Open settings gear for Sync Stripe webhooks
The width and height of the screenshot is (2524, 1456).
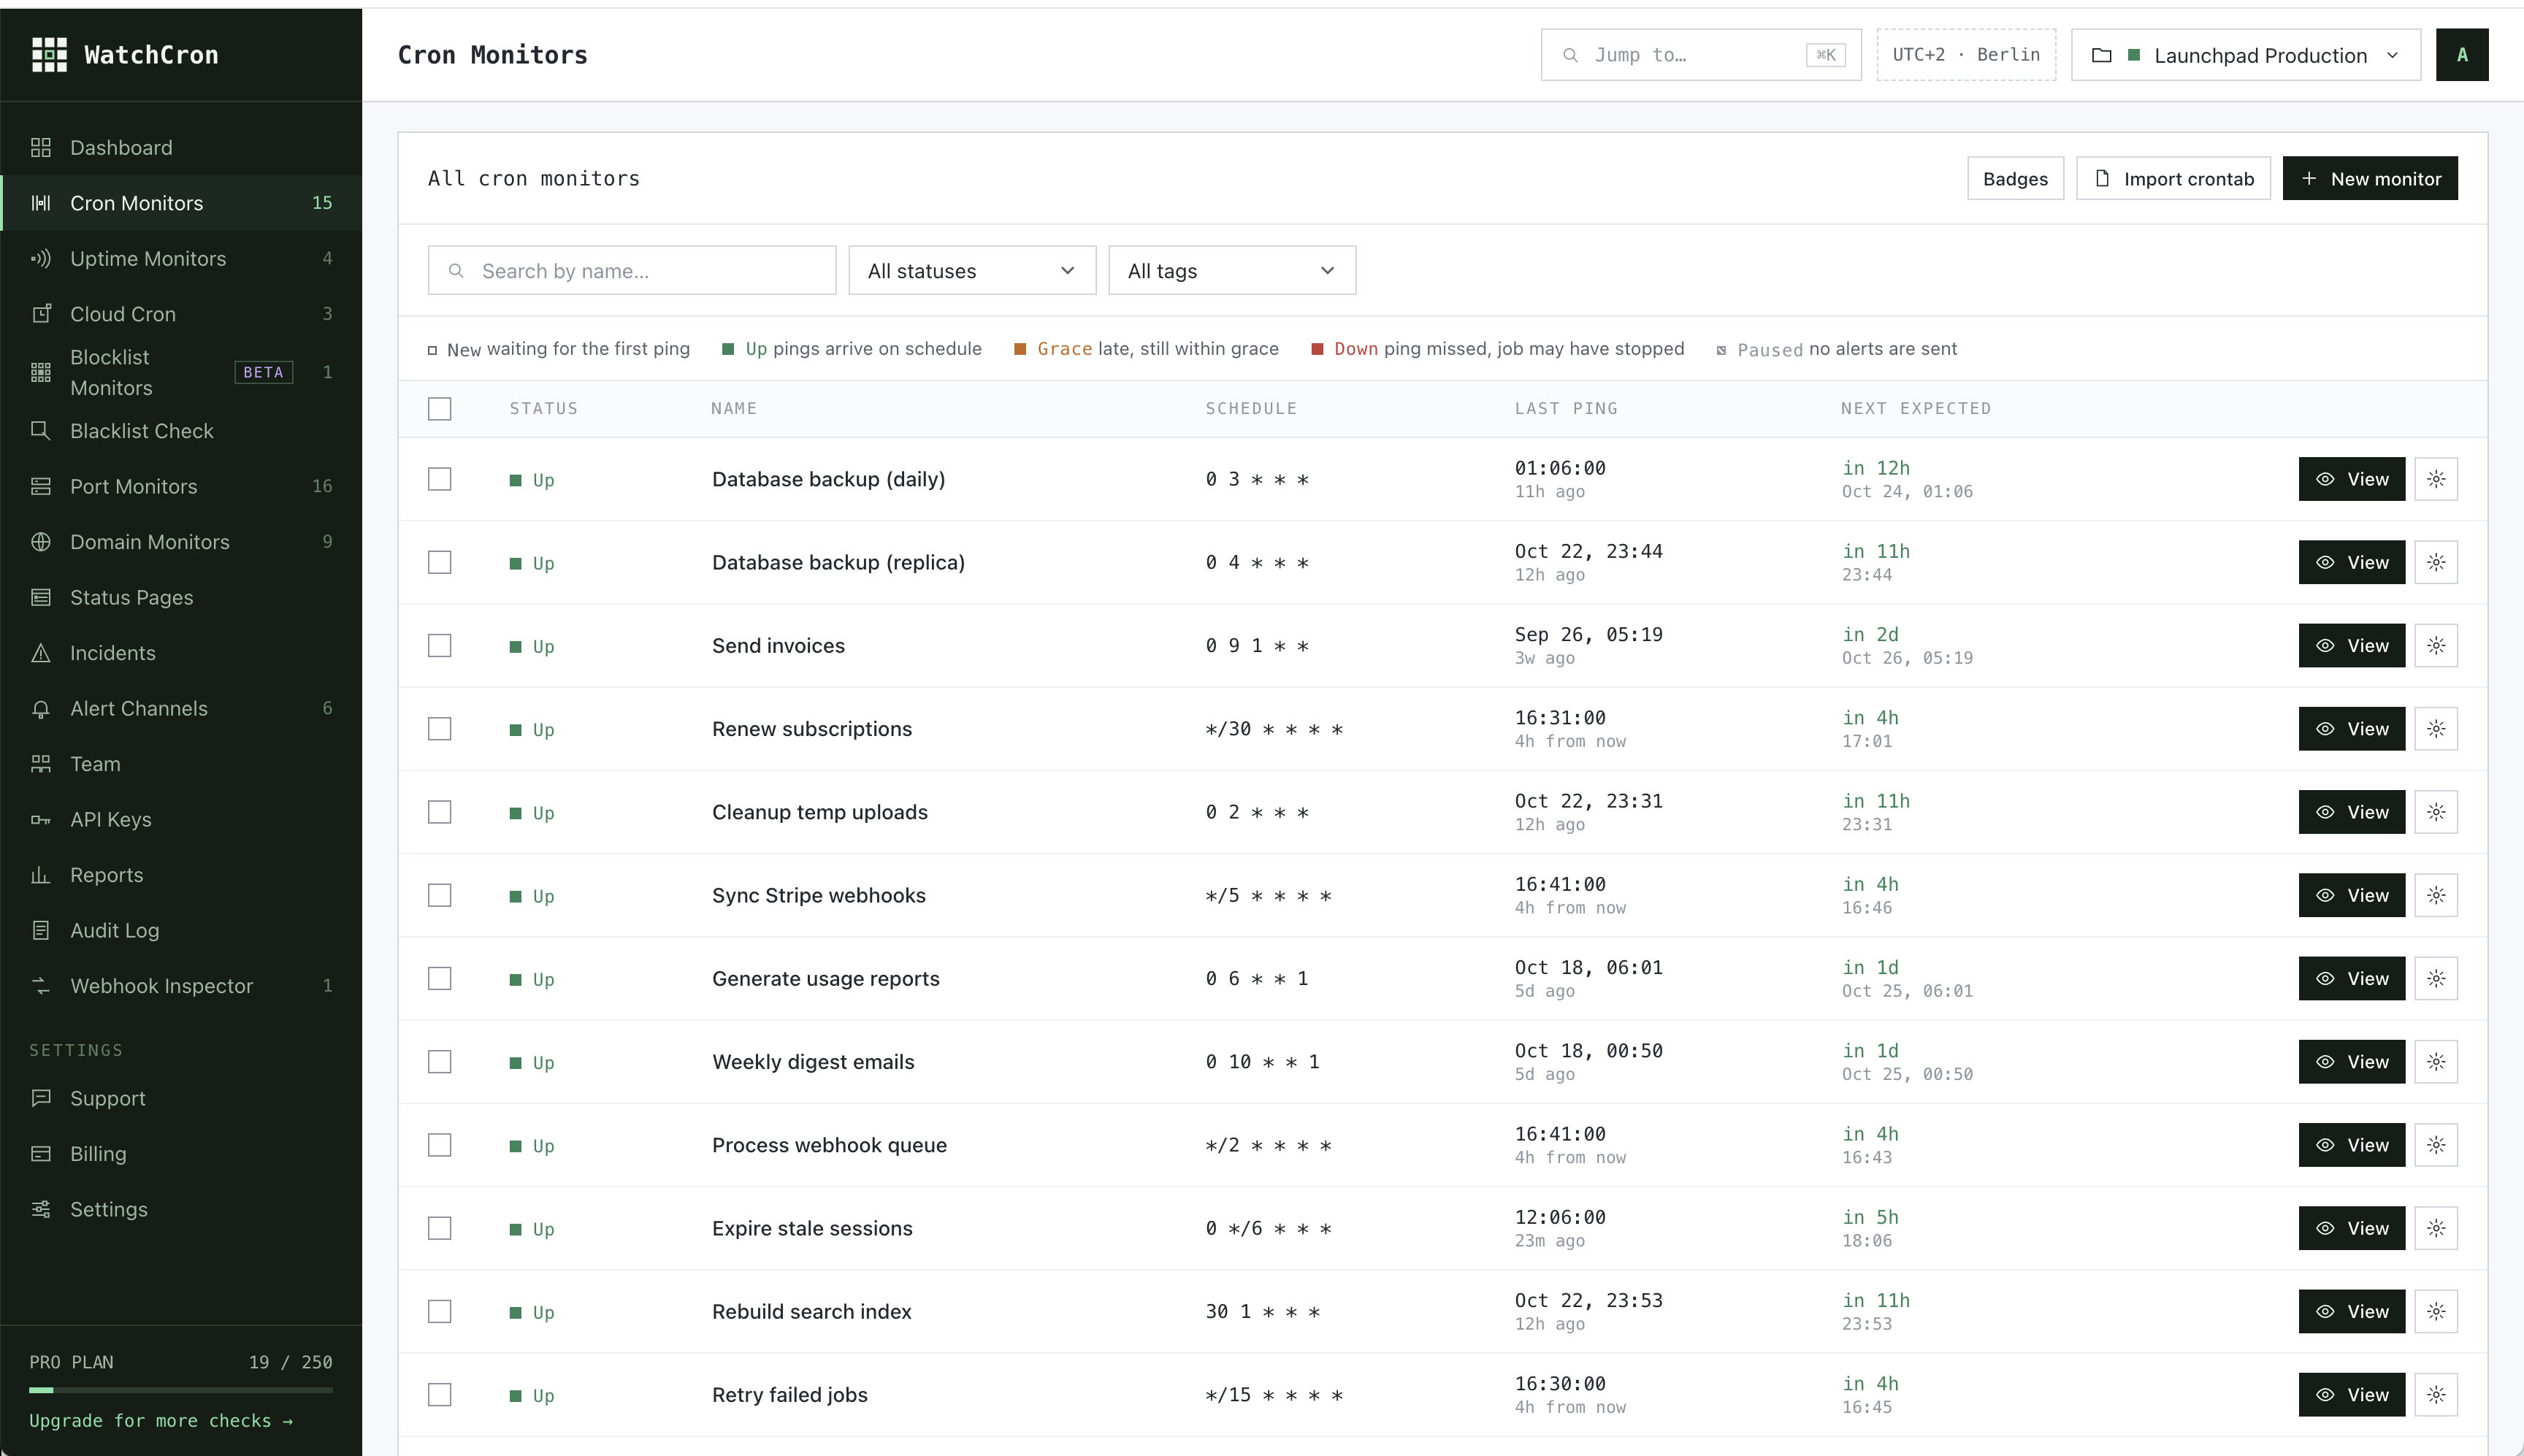tap(2436, 895)
